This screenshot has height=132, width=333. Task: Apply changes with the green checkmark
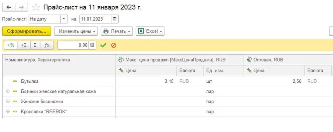pos(103,45)
